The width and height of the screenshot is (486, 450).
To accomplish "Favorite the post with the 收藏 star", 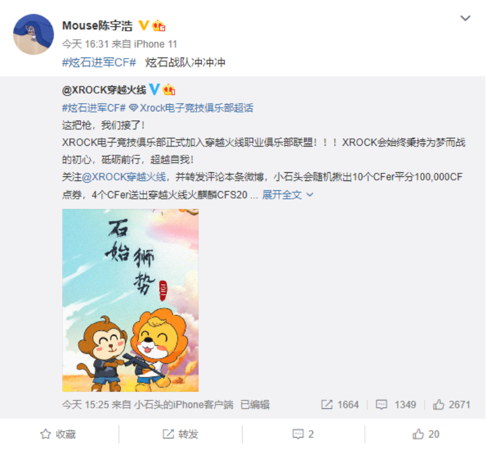I will 58,434.
